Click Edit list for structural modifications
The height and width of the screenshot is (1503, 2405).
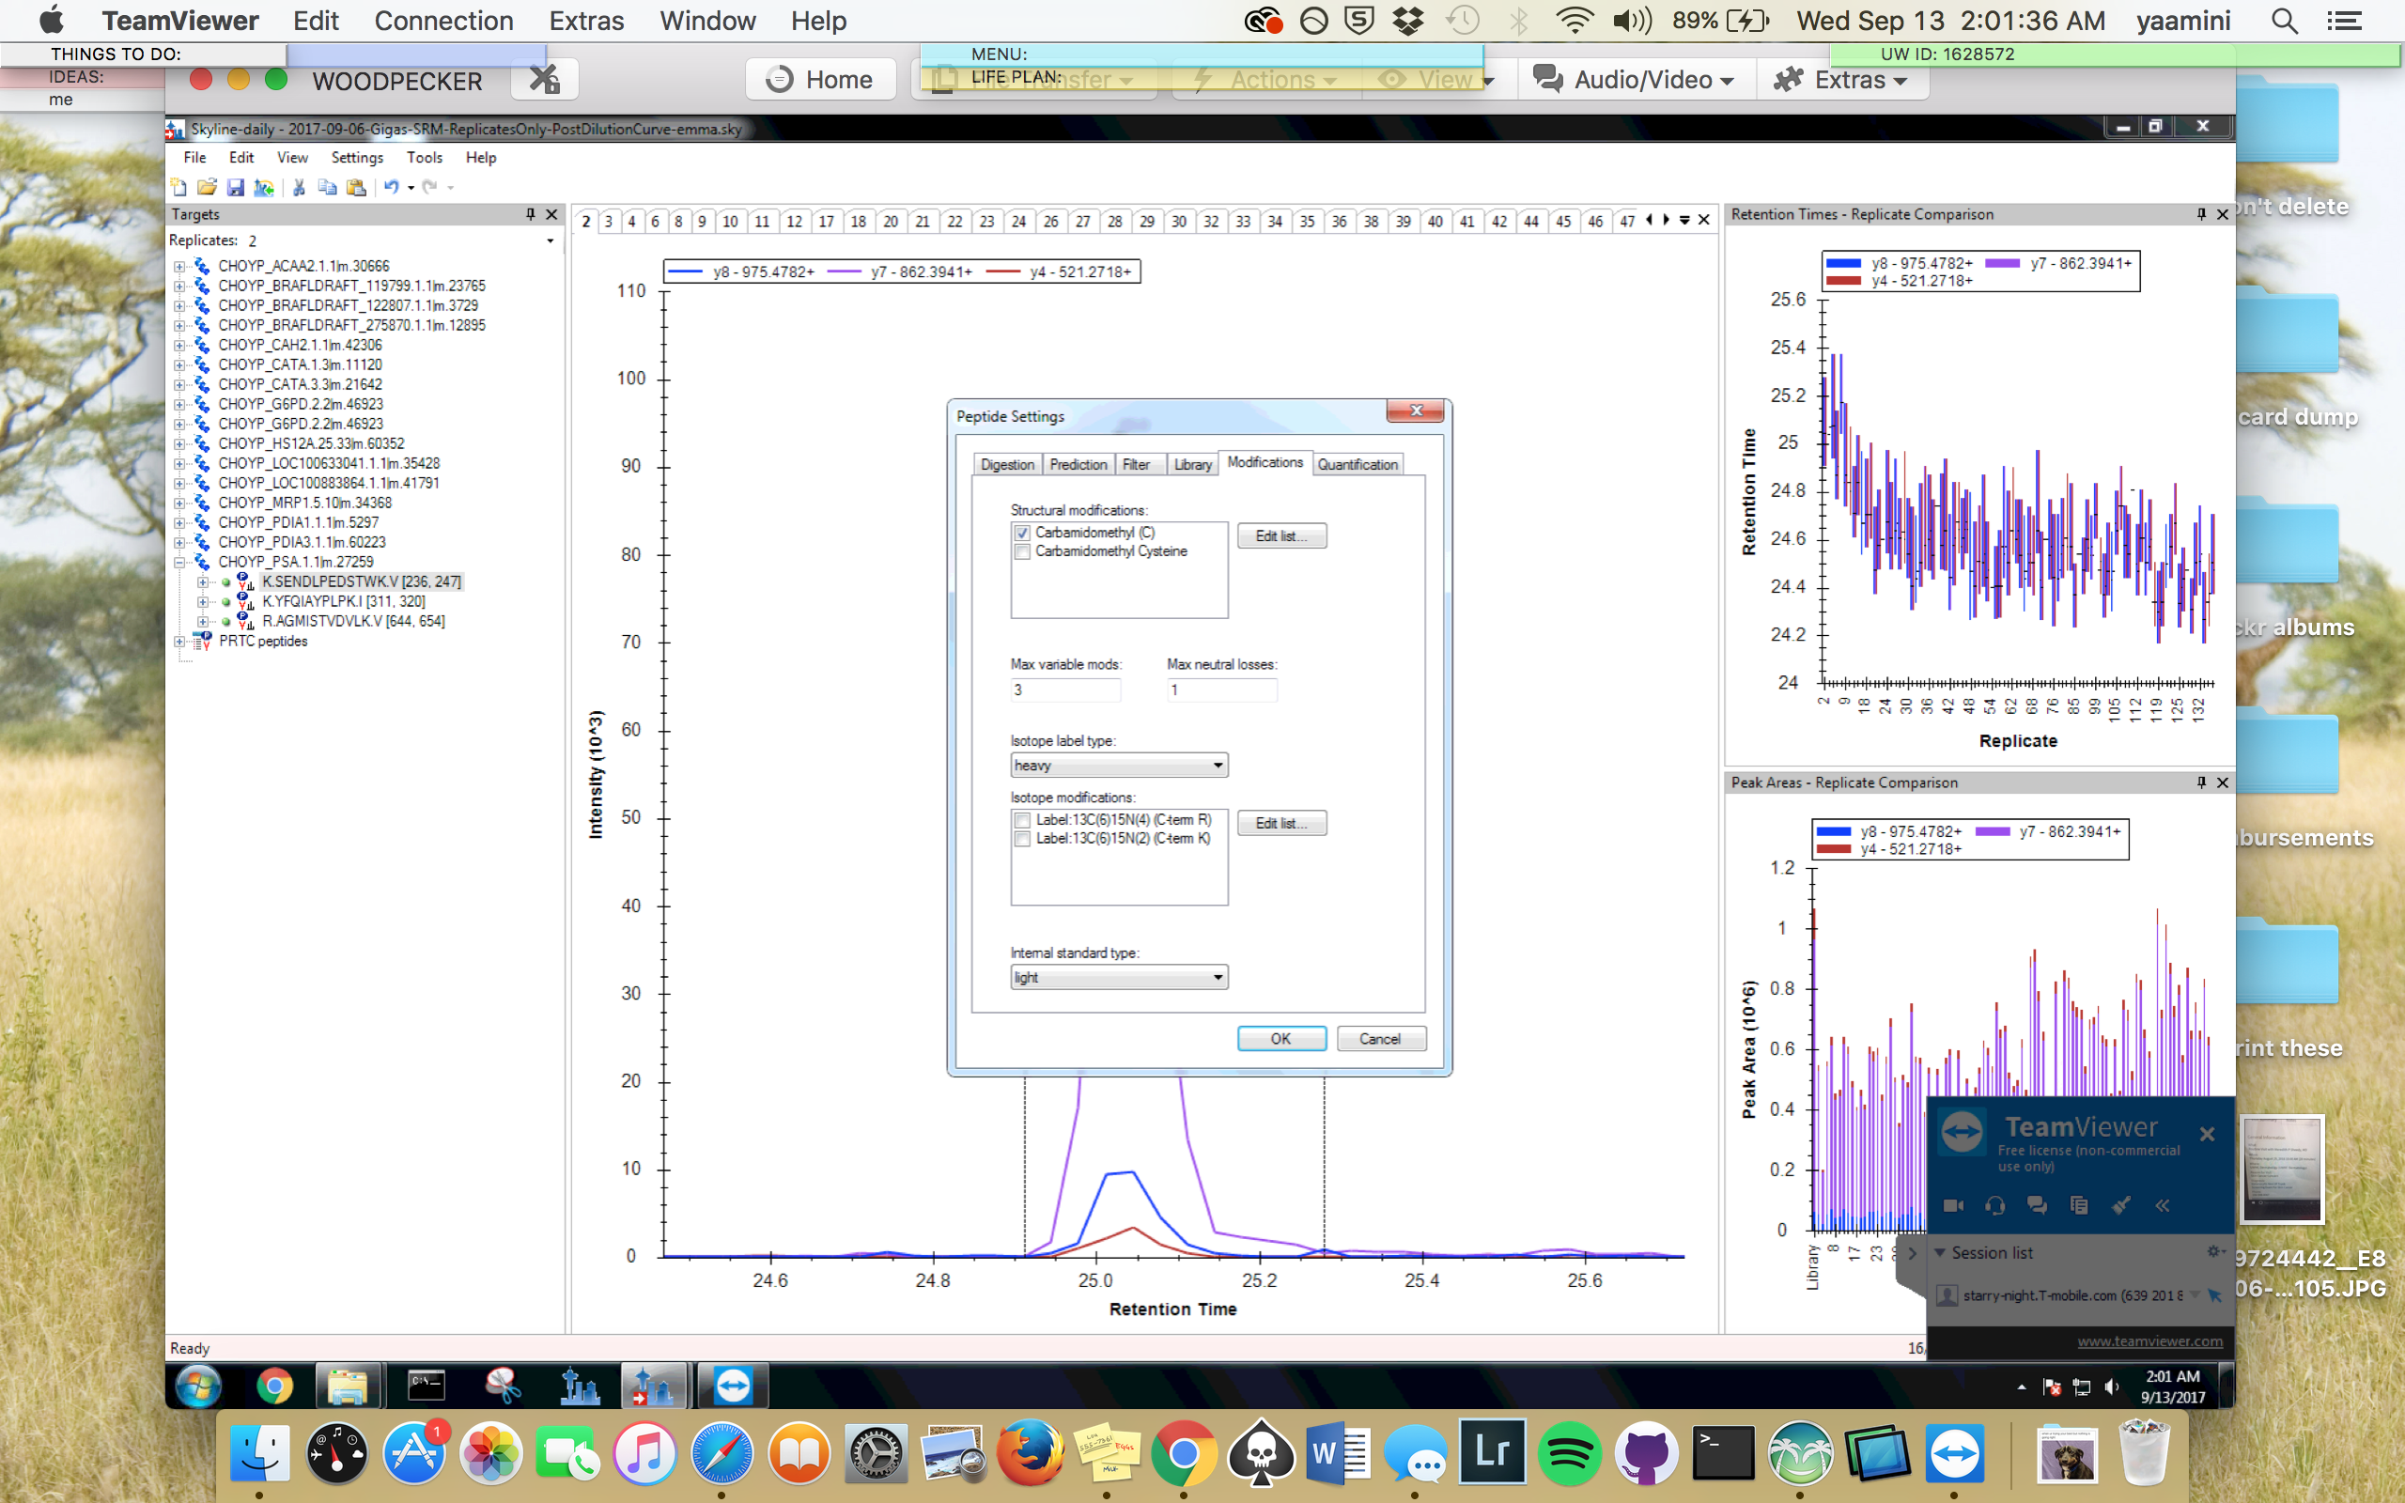[x=1281, y=535]
